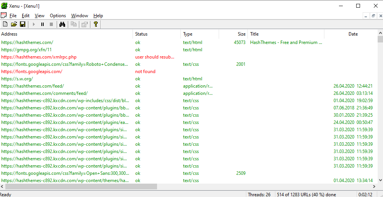Open help via the question mark icon
383x197 pixels.
(95, 24)
